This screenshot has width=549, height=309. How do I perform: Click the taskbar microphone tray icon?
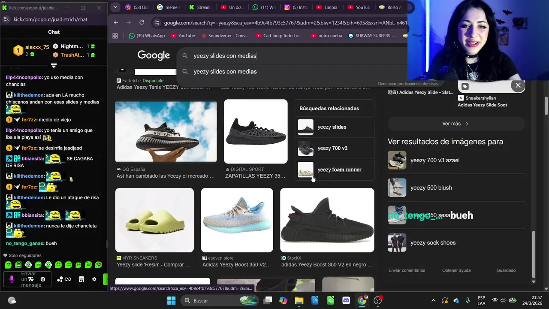pos(468,300)
